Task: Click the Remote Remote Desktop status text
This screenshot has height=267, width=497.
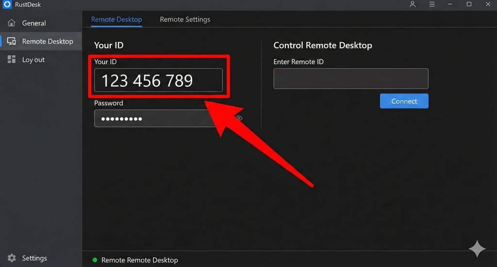Action: tap(139, 260)
